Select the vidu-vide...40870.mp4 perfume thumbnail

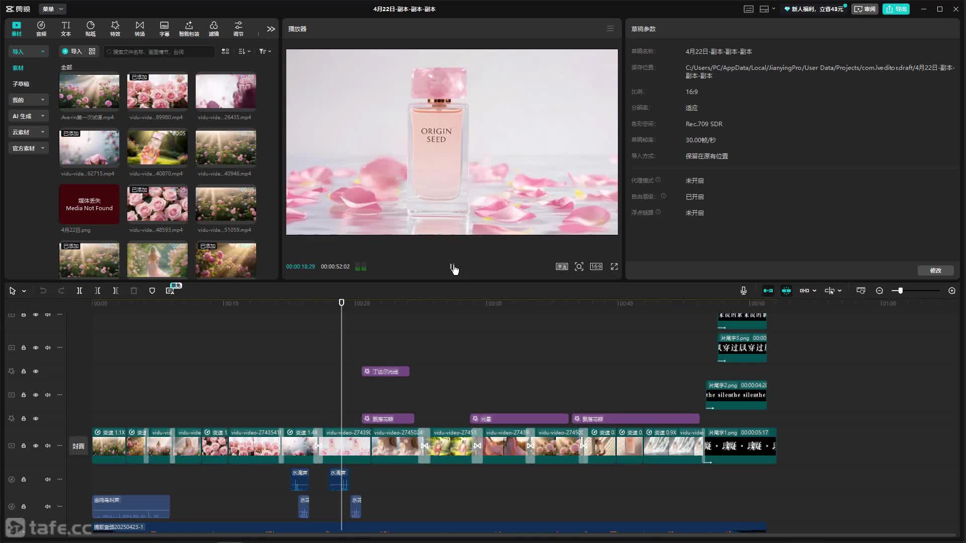point(157,147)
